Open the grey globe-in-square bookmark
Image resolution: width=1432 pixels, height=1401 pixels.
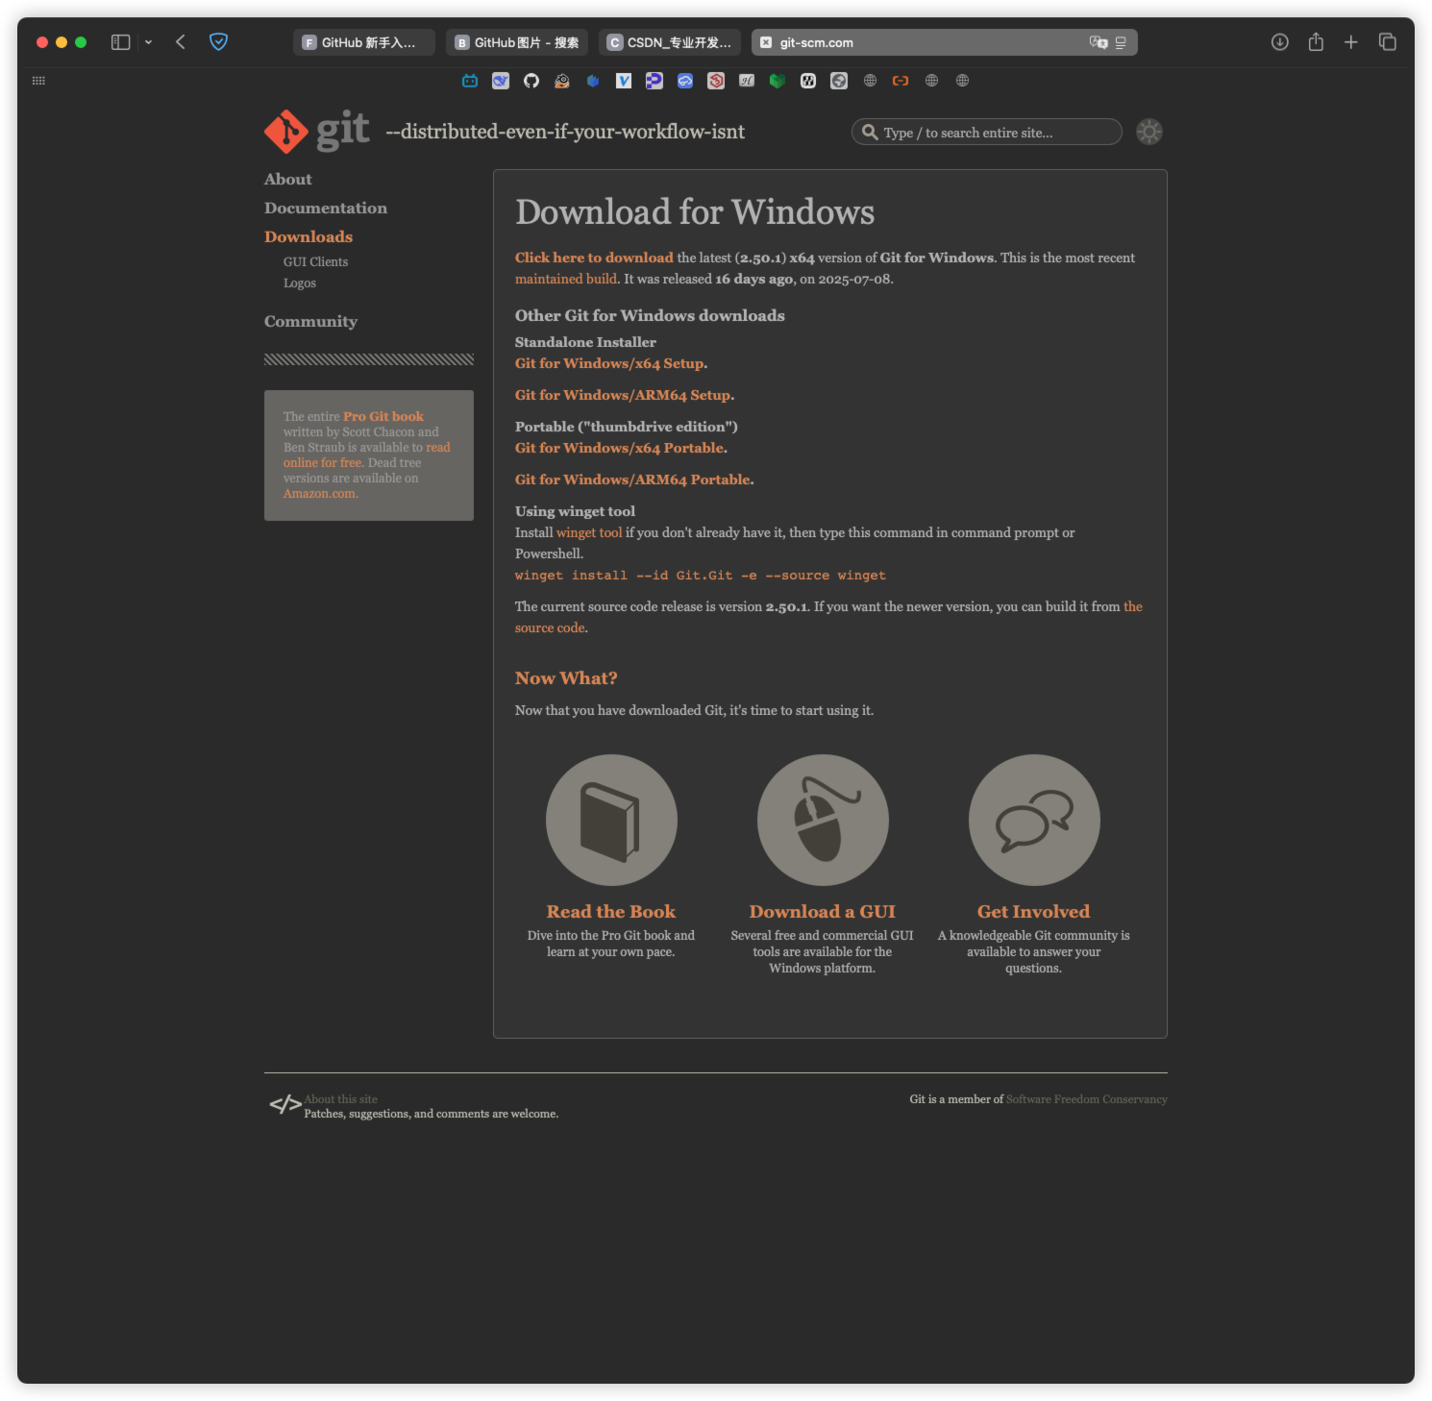coord(839,81)
